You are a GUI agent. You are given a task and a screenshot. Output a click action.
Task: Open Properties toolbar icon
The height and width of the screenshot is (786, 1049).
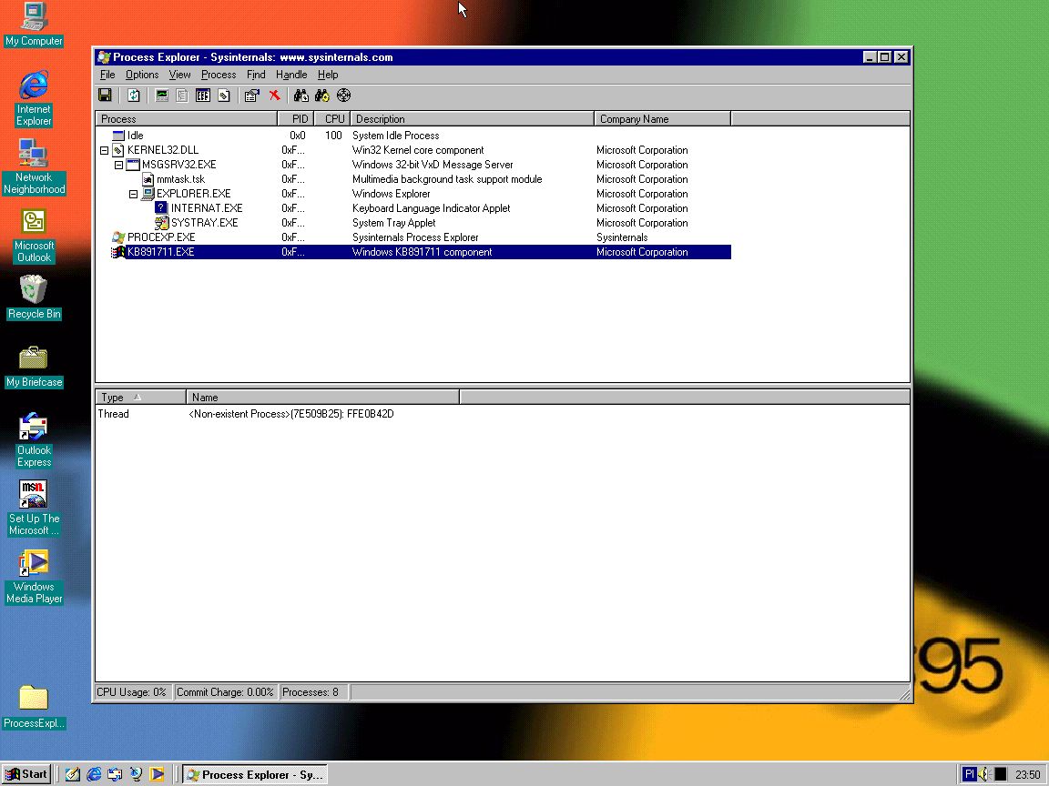(251, 96)
